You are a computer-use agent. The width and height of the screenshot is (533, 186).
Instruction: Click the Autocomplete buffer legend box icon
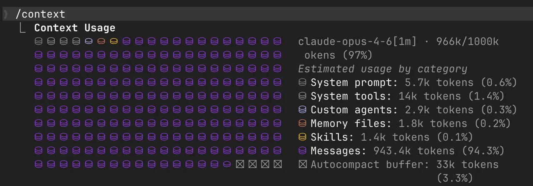tap(302, 164)
